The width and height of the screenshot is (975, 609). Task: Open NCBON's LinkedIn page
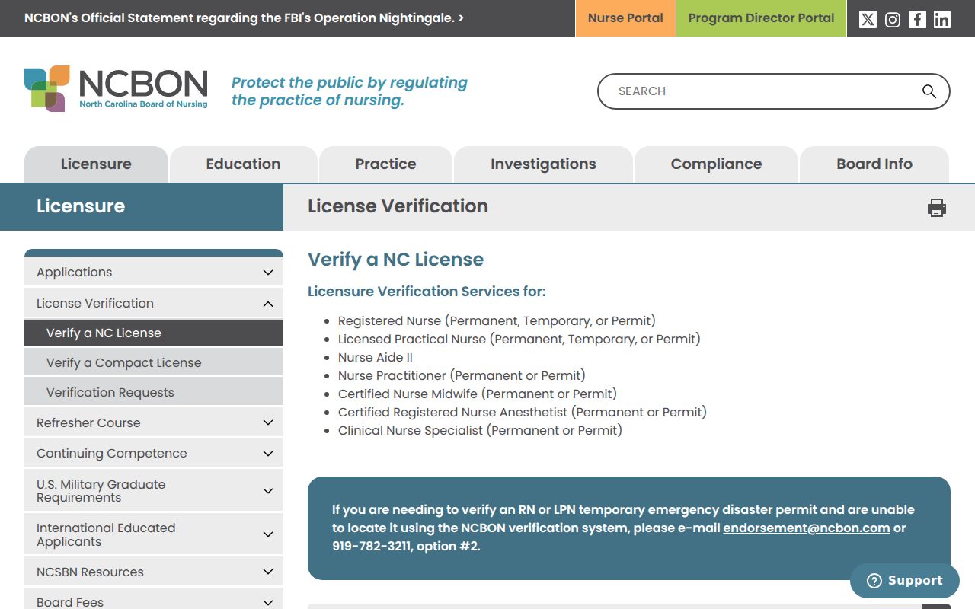pyautogui.click(x=942, y=19)
